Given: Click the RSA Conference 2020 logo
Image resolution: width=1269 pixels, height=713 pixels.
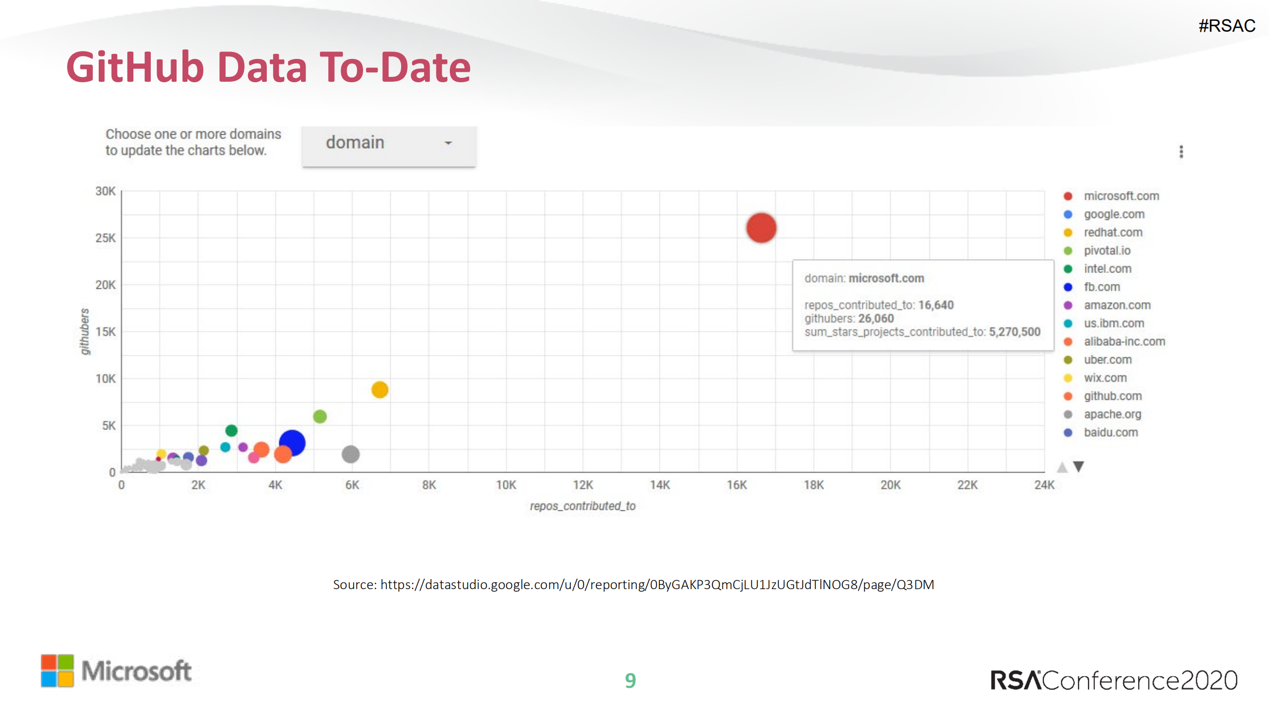Looking at the screenshot, I should click(x=1114, y=680).
